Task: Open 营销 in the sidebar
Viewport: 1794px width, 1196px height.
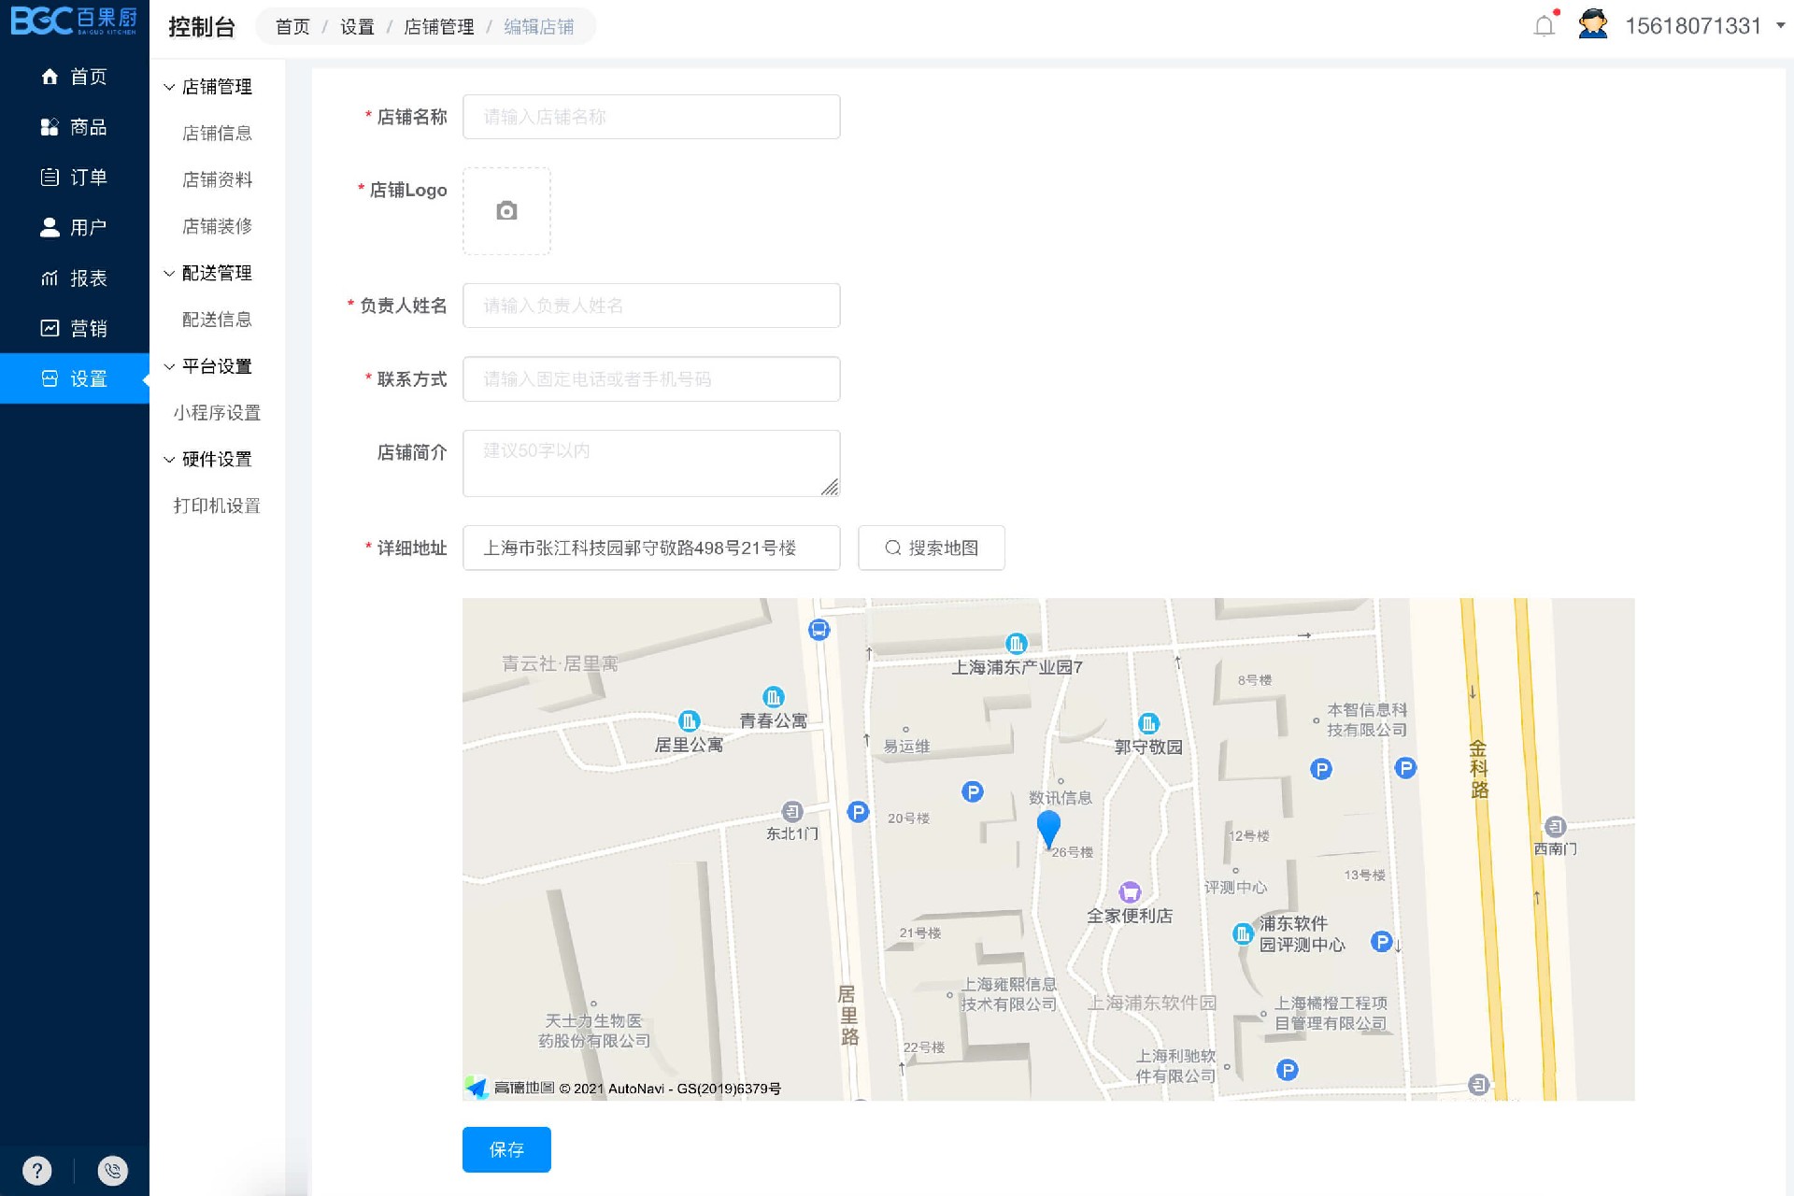Action: [x=75, y=329]
